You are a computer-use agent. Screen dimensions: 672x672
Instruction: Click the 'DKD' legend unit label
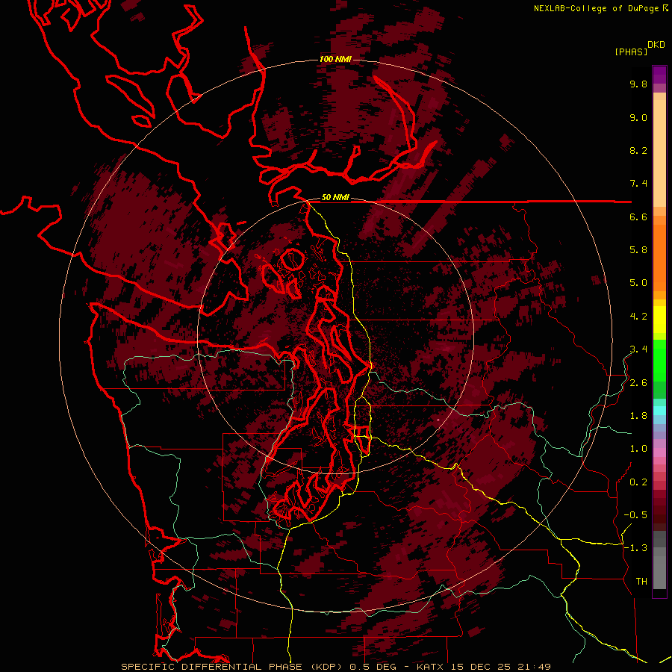(656, 45)
